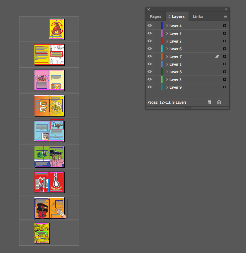Viewport: 246px width, 253px height.
Task: Click selection square on Layer 5
Action: pos(225,34)
